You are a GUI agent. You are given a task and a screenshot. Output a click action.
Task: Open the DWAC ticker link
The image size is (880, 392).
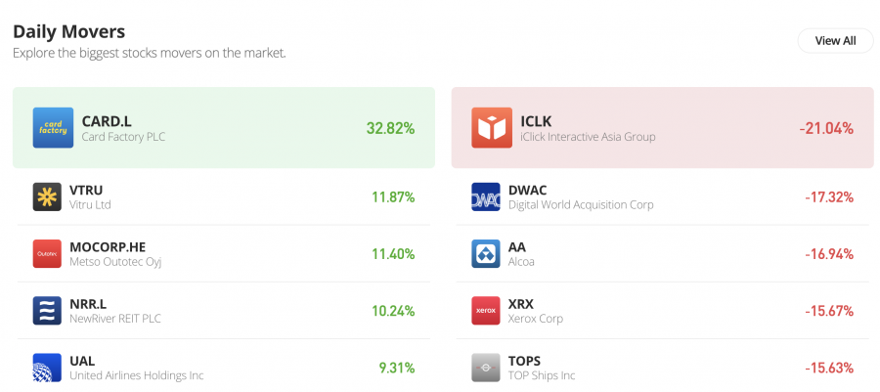point(529,190)
